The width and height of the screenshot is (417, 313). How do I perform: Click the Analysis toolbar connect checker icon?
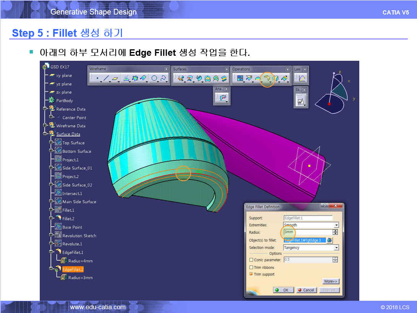[222, 98]
